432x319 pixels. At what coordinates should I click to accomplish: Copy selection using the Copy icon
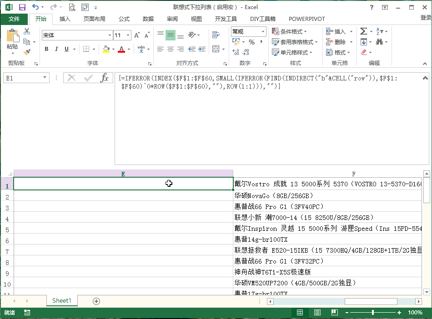coord(27,42)
